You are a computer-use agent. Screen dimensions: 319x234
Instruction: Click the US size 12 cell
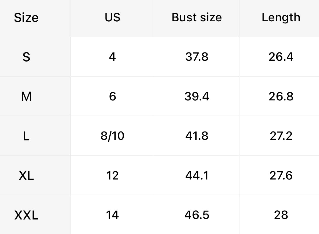[x=112, y=176]
